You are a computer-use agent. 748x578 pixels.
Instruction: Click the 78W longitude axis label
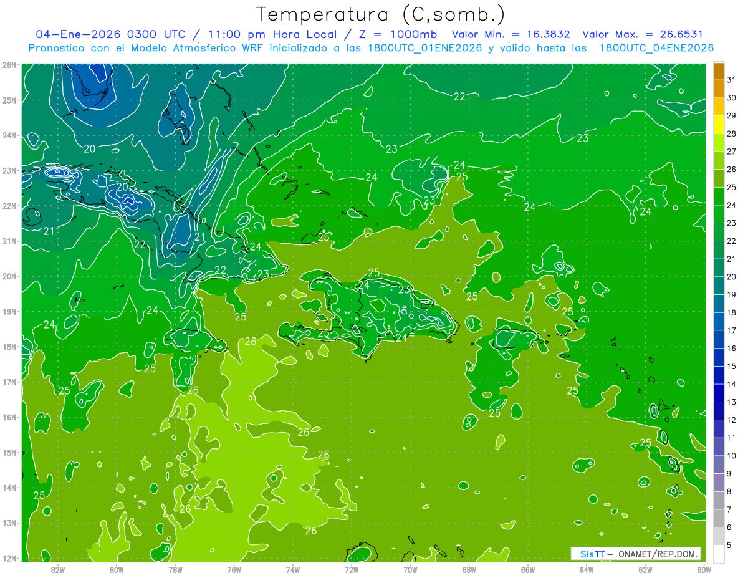(x=175, y=569)
